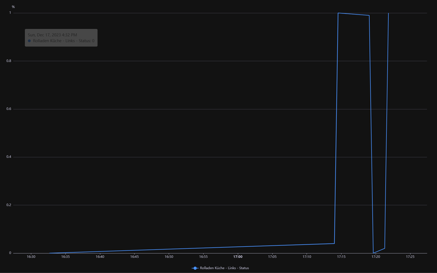Click the % unit label above the y-axis
The height and width of the screenshot is (273, 437).
[x=13, y=7]
